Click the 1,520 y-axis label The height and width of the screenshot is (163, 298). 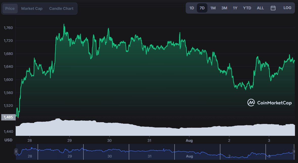pos(8,106)
